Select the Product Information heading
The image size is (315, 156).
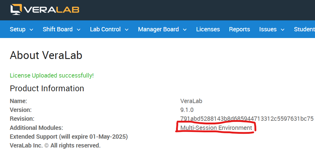[x=47, y=88]
